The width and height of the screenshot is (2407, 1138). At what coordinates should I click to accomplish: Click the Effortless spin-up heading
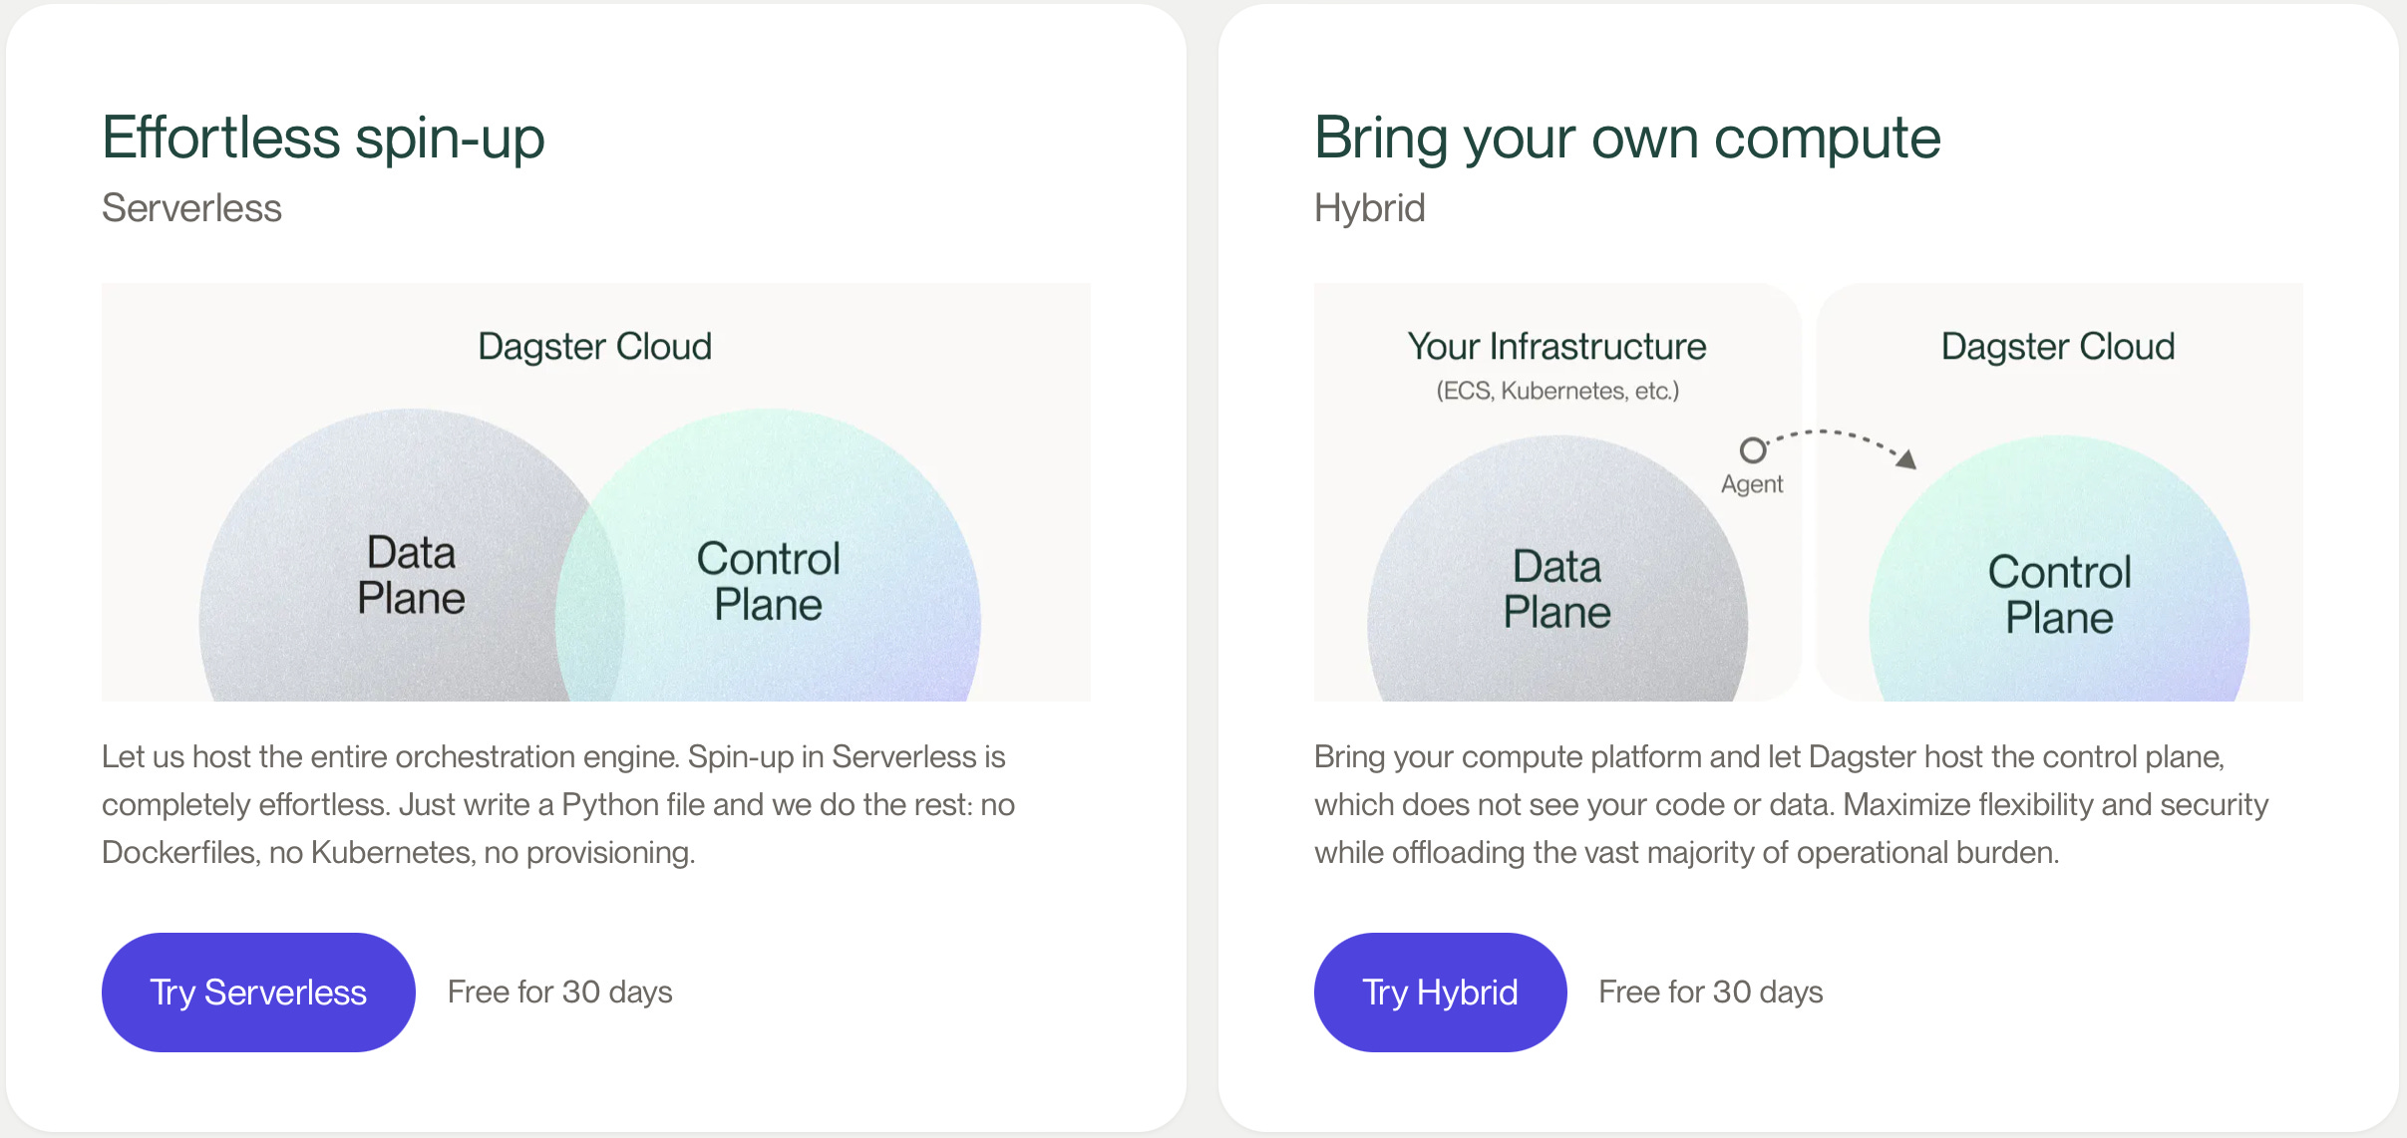coord(323,137)
